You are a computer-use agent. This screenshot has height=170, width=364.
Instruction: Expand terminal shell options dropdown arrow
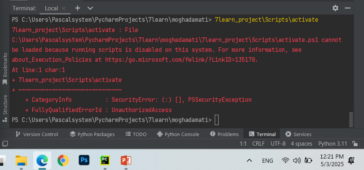pyautogui.click(x=90, y=8)
